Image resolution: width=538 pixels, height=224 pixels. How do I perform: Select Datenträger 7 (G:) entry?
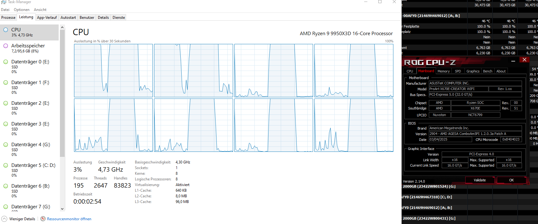coord(29,207)
